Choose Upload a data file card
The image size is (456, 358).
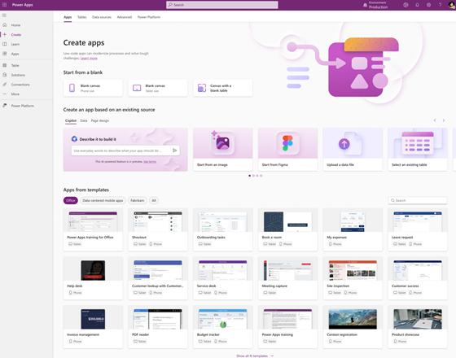click(353, 150)
